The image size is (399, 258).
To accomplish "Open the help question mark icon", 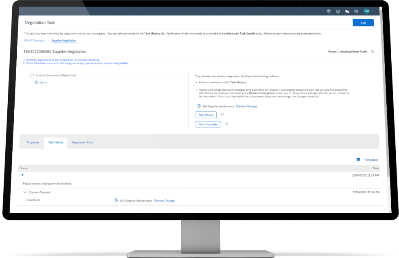I will pyautogui.click(x=356, y=12).
